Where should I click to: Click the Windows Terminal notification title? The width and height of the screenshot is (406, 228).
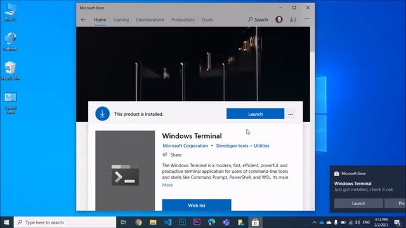point(353,184)
